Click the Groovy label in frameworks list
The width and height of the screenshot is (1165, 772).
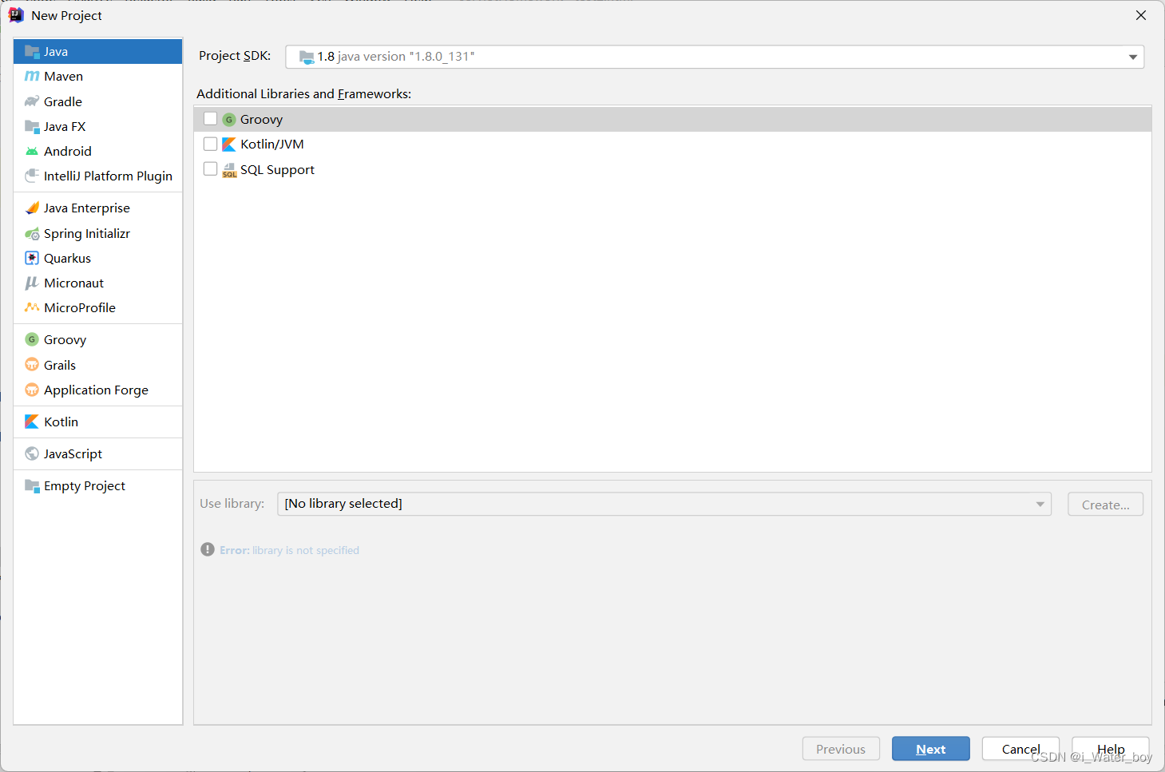coord(261,119)
